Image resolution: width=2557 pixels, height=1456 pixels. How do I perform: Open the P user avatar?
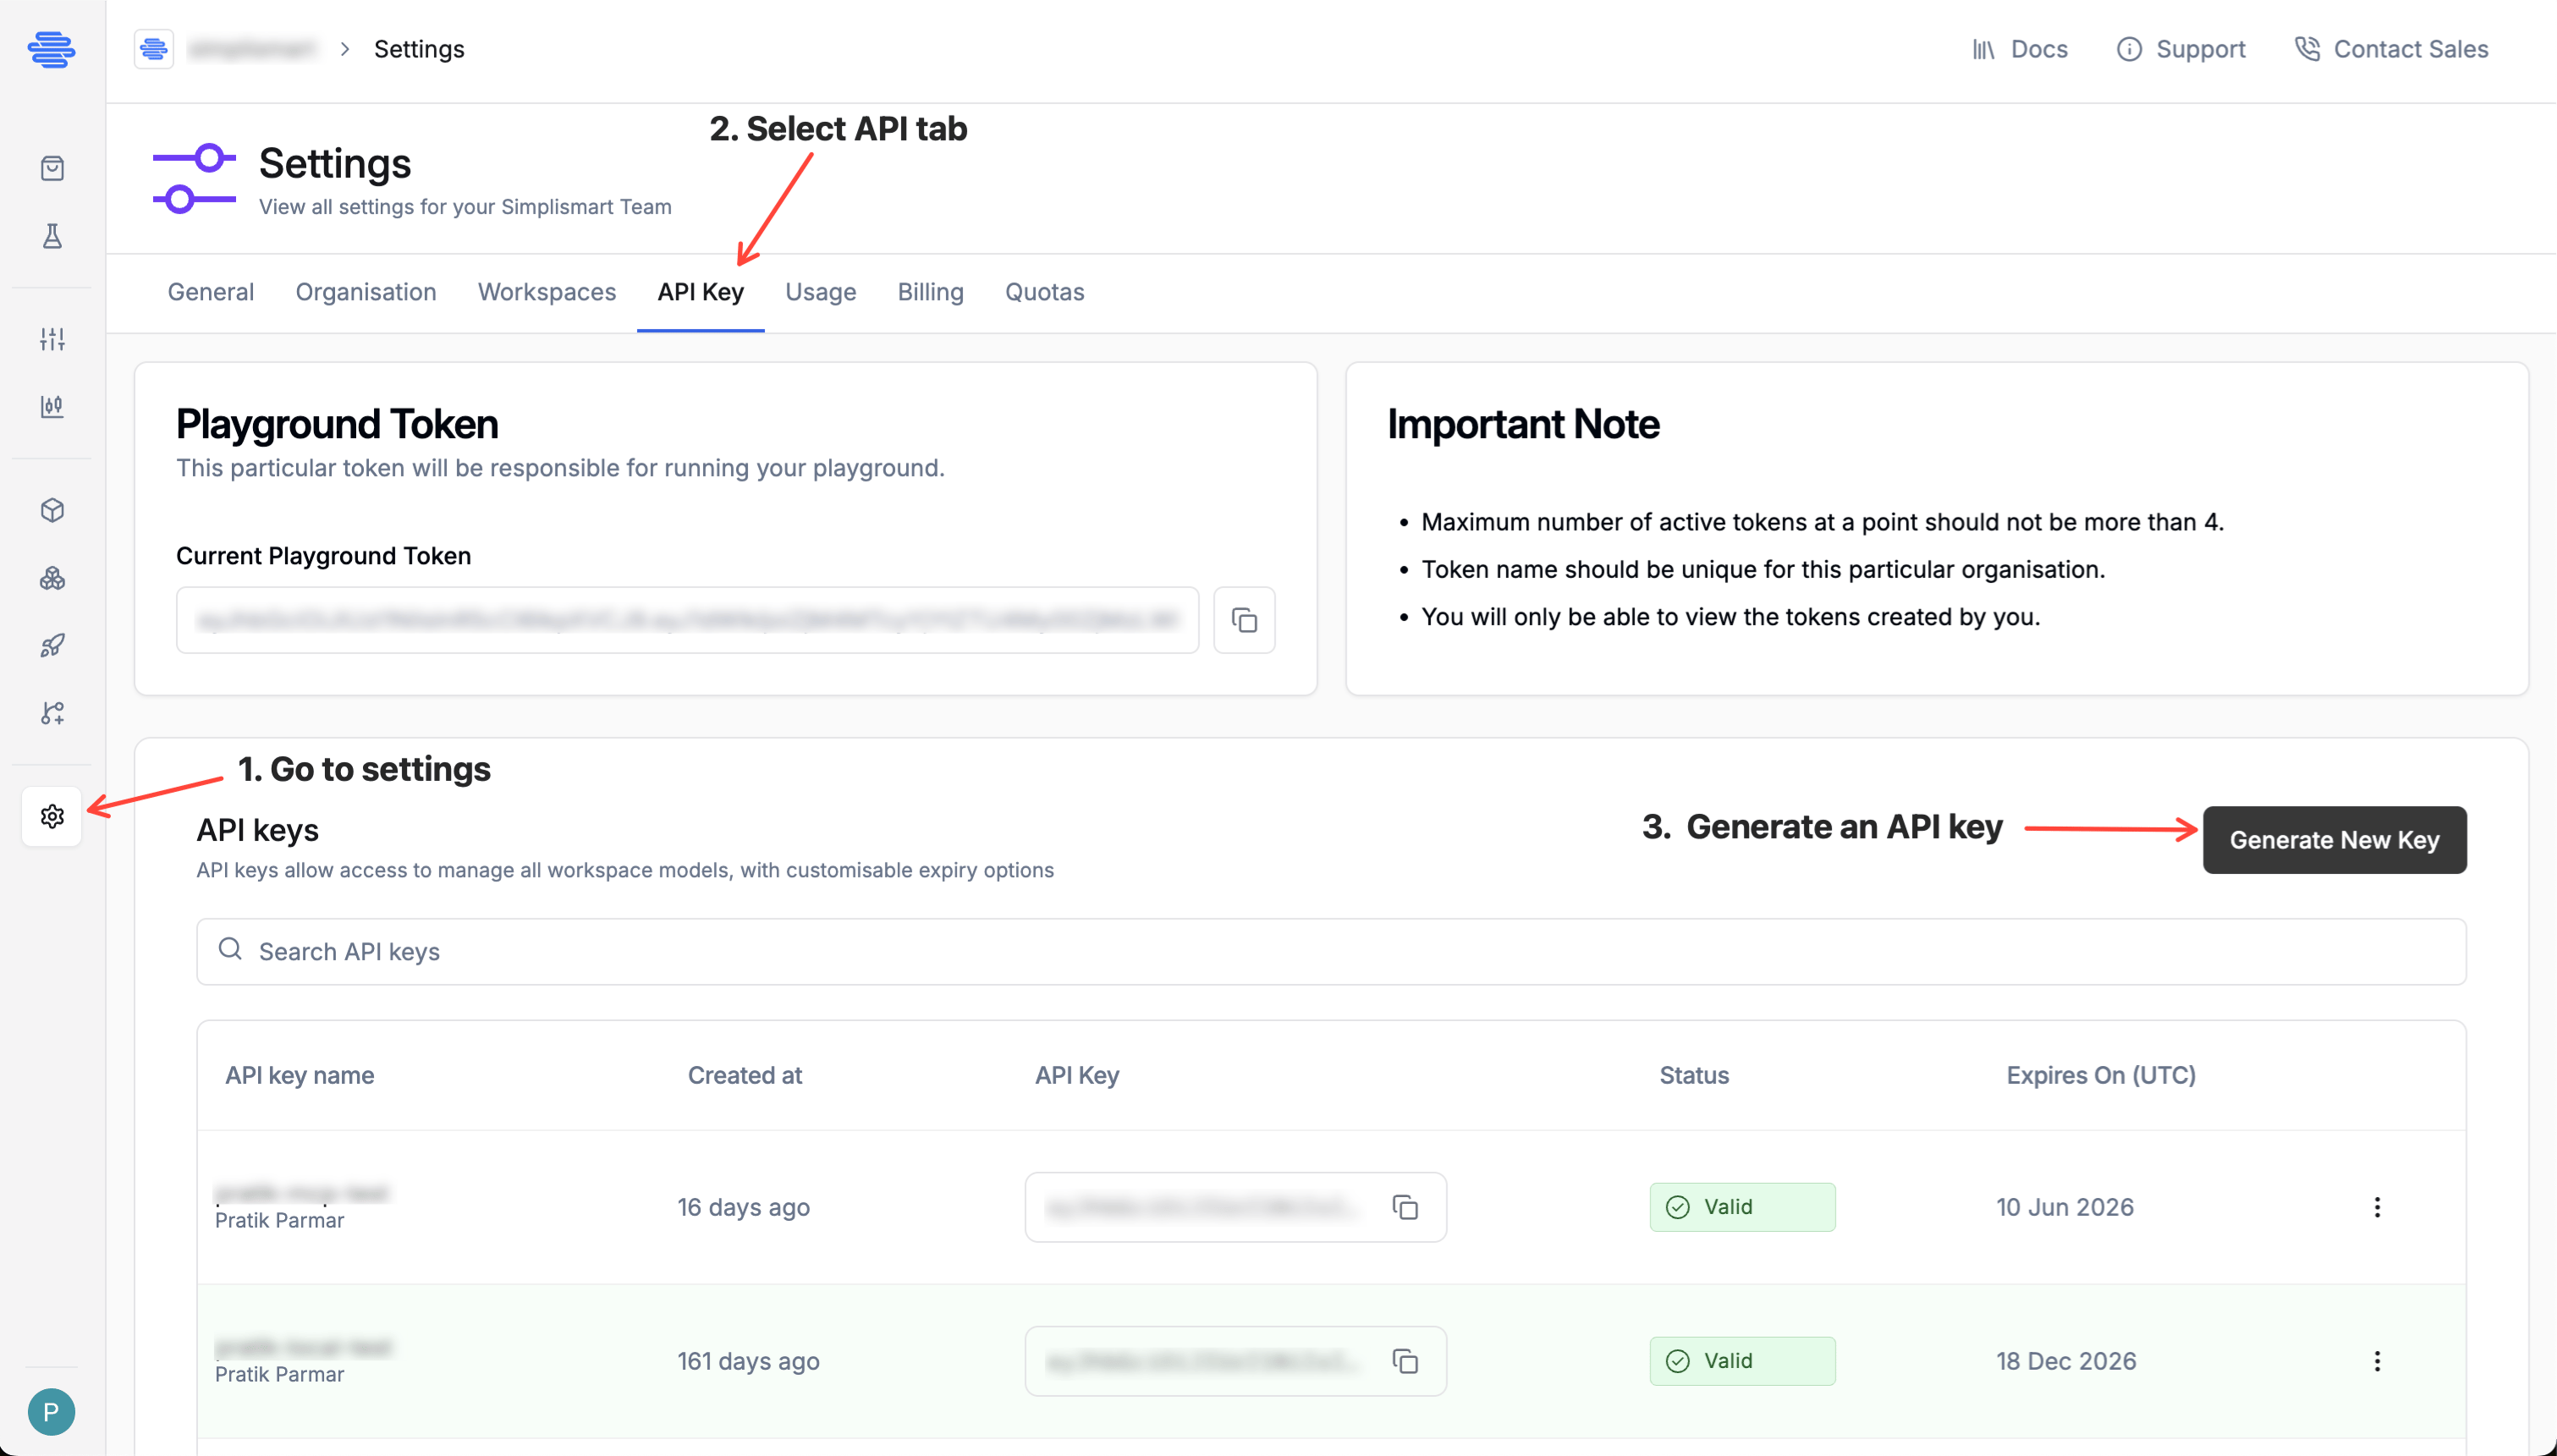(x=51, y=1411)
